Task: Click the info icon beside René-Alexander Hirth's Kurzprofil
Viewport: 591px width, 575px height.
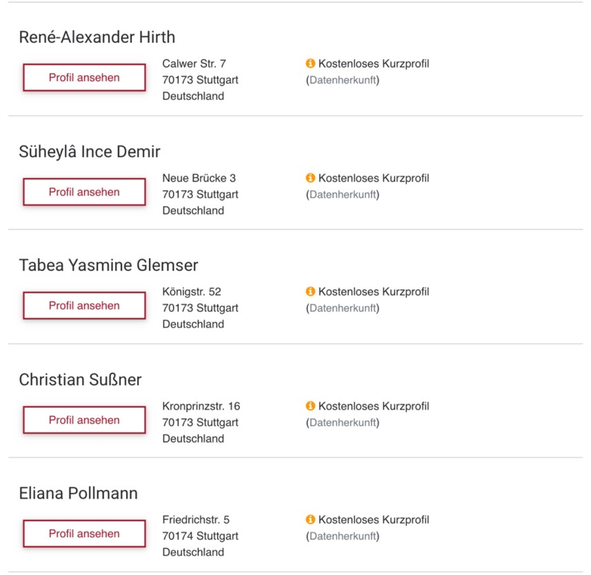Action: 310,63
